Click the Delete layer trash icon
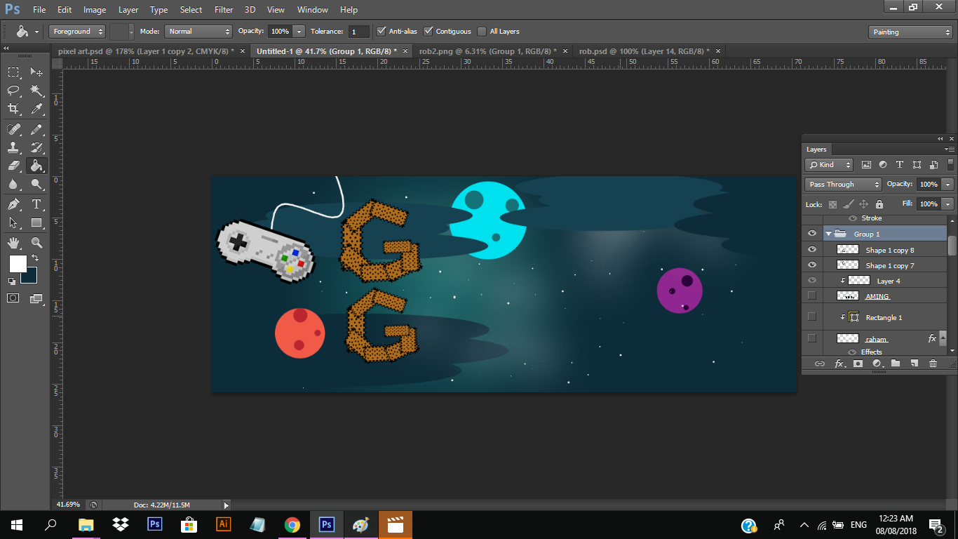958x539 pixels. pyautogui.click(x=933, y=364)
